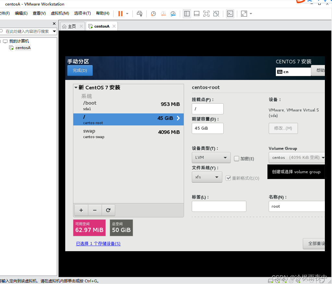This screenshot has height=284, width=332.
Task: Click the revert to snapshot icon
Action: pyautogui.click(x=163, y=14)
